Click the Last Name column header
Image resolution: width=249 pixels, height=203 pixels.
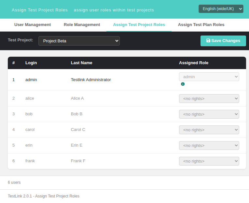[x=81, y=63]
